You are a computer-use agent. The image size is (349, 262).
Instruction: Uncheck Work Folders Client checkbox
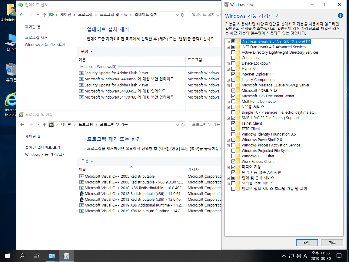pos(233,162)
